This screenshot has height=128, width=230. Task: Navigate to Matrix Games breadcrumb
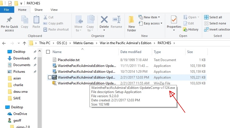point(83,43)
